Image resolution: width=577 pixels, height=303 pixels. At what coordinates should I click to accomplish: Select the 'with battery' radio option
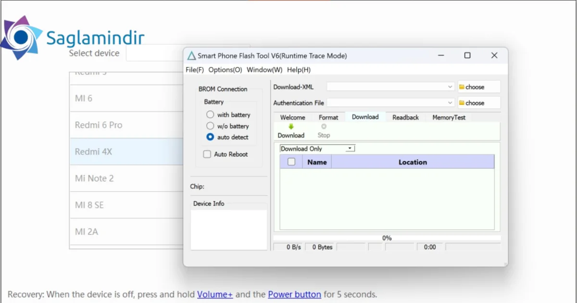(x=210, y=114)
